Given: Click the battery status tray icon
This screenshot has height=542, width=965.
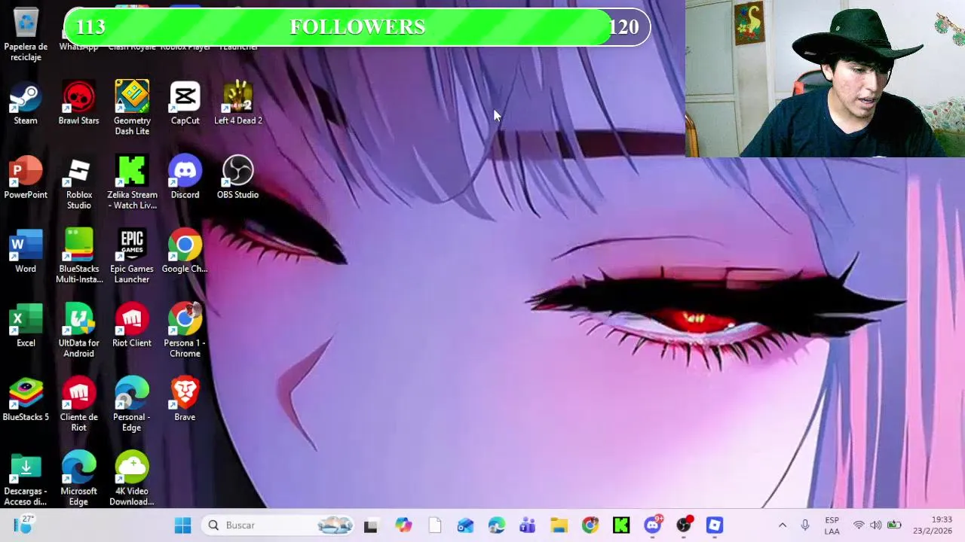Looking at the screenshot, I should coord(894,525).
